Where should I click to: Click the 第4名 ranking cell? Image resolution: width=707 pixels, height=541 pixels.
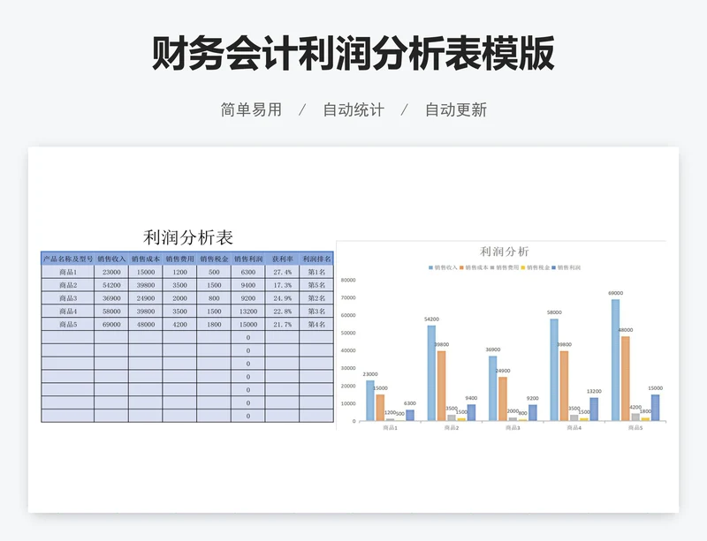316,324
